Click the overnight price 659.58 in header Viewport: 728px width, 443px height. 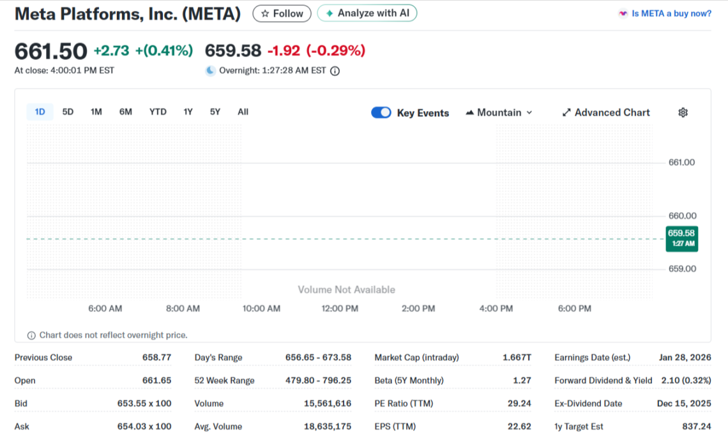click(x=233, y=50)
